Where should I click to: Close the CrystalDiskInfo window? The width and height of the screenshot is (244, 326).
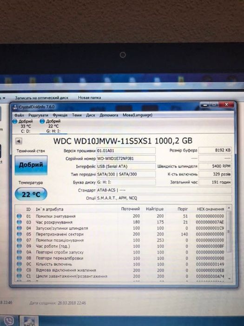[x=226, y=105]
